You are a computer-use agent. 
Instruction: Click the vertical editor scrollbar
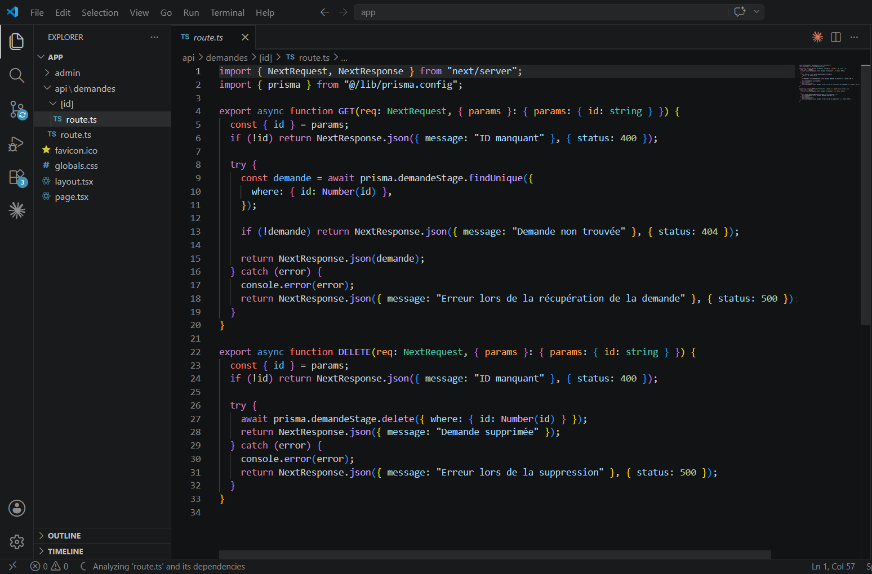click(x=866, y=194)
